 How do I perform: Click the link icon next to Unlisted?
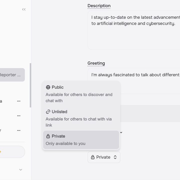click(48, 112)
